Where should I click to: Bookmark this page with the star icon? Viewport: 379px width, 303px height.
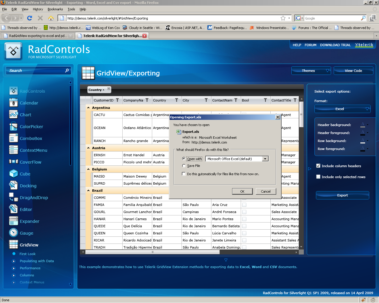pos(283,18)
